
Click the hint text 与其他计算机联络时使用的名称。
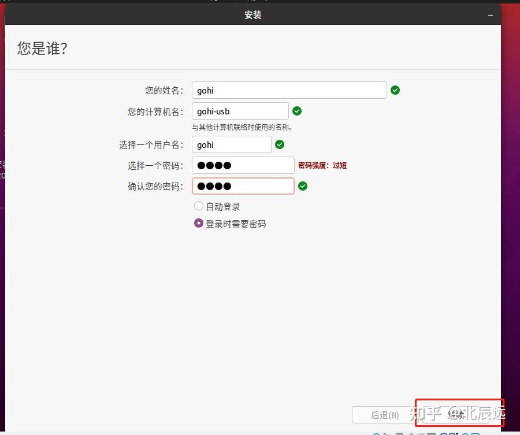click(242, 127)
